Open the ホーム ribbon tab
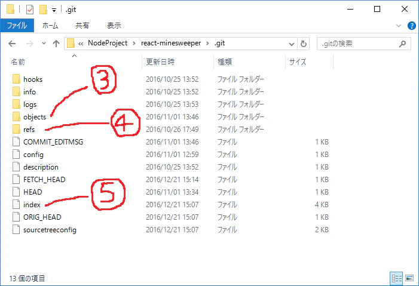 [50, 26]
